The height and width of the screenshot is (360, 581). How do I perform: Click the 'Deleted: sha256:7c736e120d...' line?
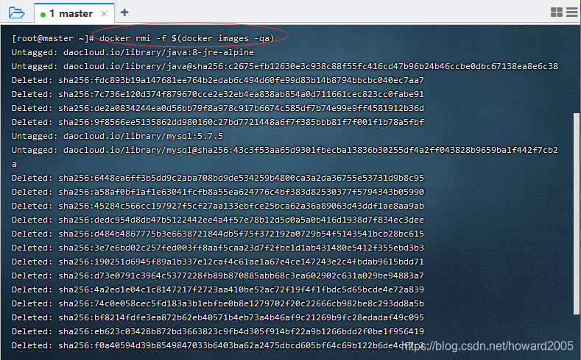tap(217, 94)
